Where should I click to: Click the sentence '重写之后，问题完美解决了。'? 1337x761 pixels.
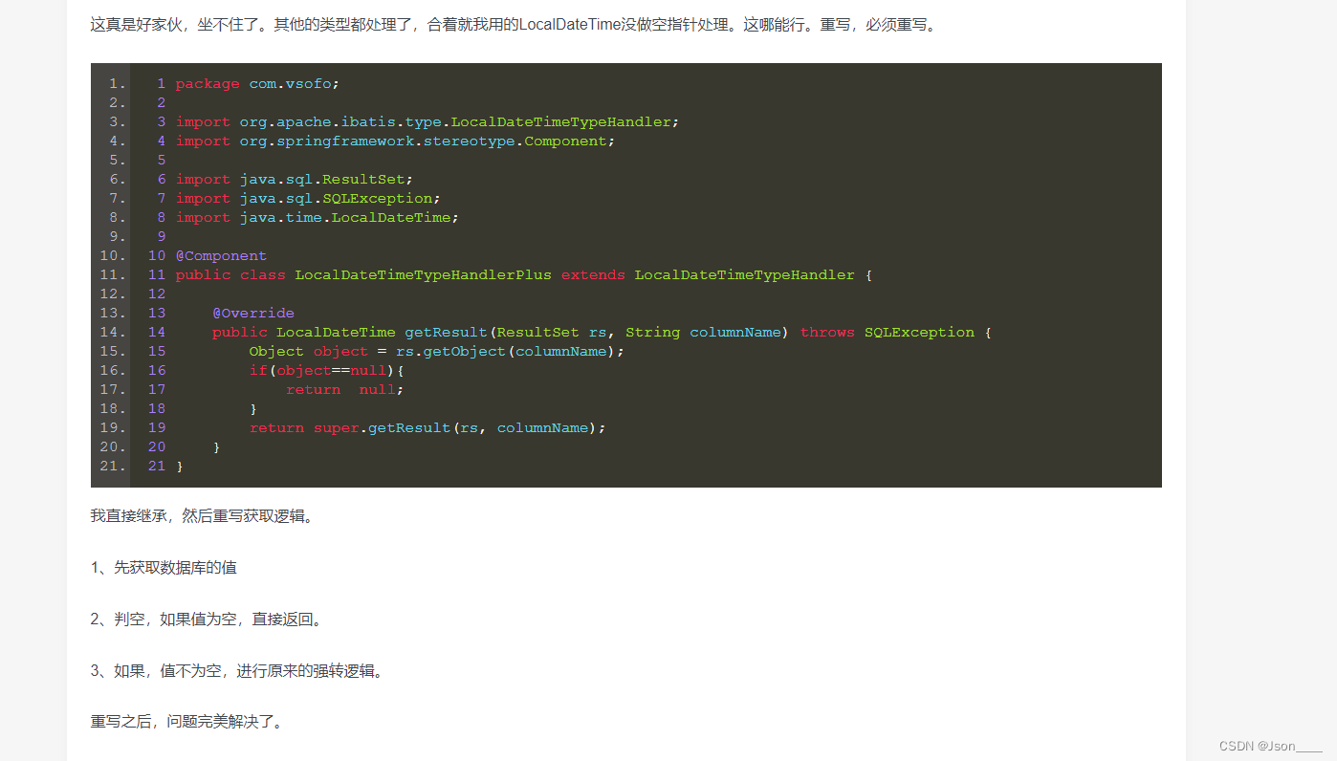[187, 723]
